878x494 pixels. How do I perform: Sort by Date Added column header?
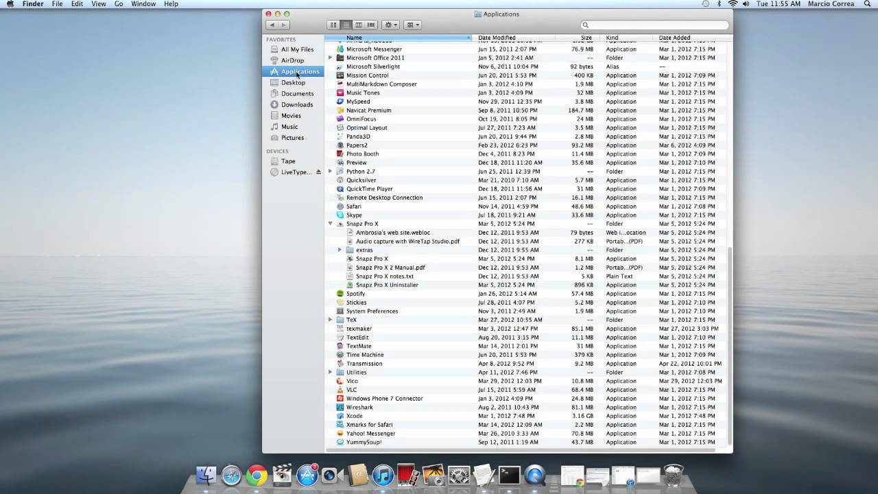click(691, 38)
